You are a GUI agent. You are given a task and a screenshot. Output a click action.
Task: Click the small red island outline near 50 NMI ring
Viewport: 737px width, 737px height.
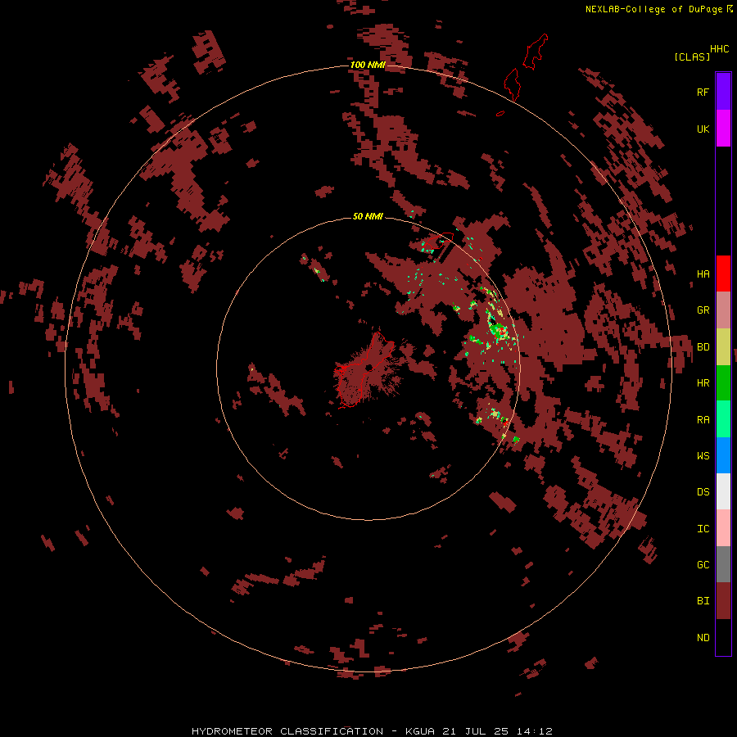point(441,241)
